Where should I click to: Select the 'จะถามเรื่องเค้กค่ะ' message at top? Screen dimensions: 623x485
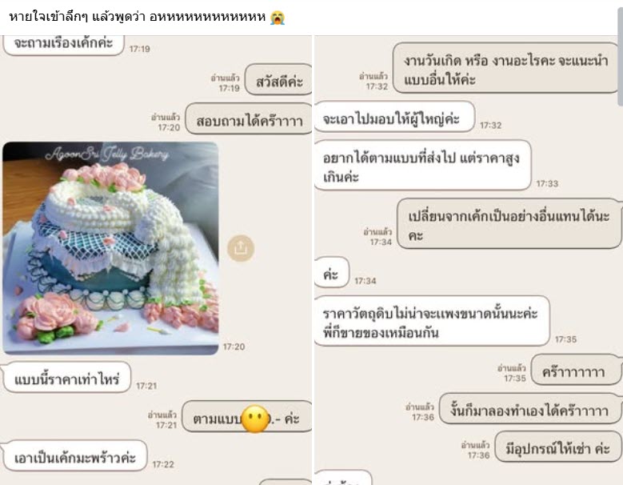coord(63,43)
